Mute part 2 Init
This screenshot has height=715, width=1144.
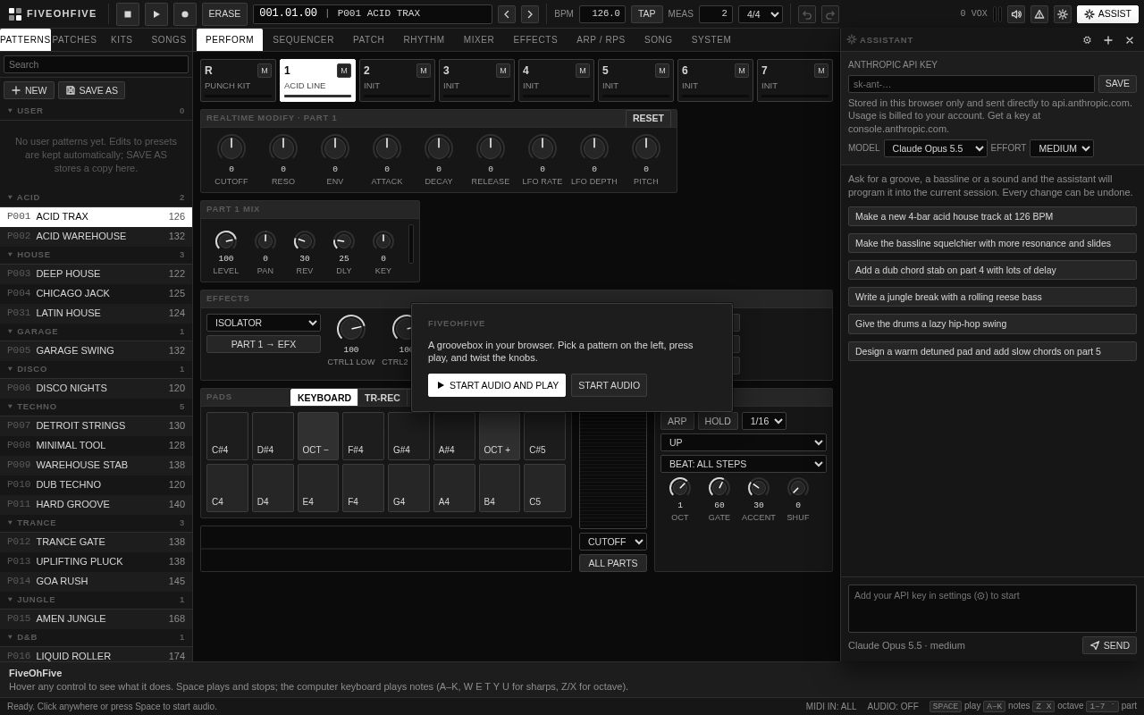coord(424,71)
